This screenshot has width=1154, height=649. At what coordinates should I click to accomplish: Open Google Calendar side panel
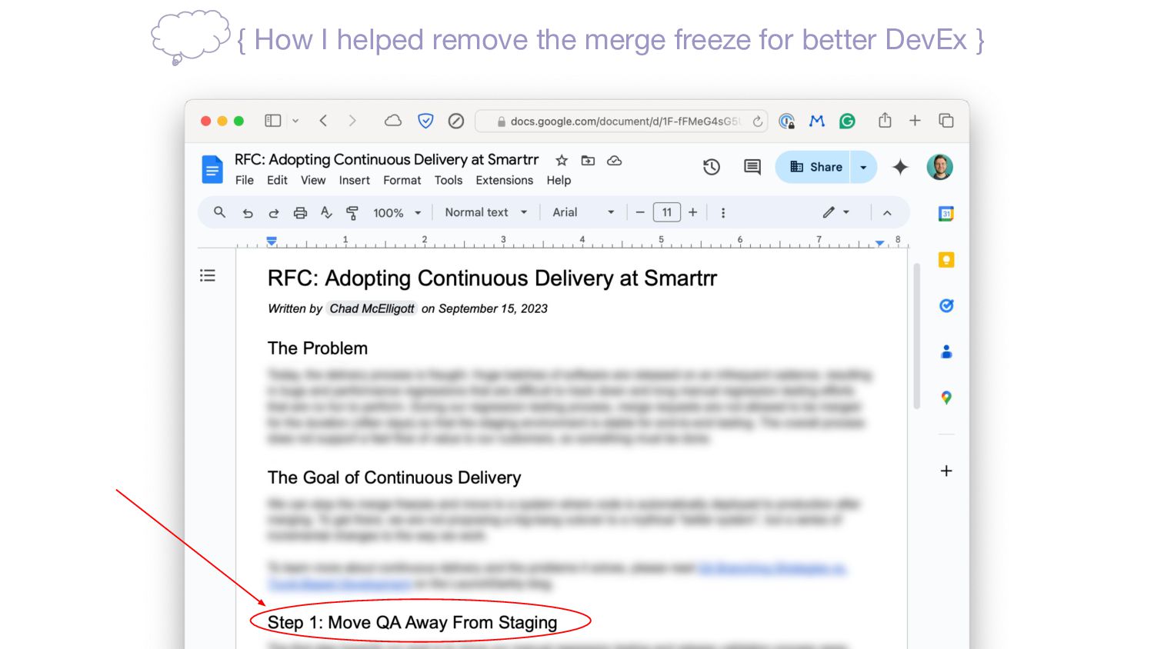(x=946, y=214)
